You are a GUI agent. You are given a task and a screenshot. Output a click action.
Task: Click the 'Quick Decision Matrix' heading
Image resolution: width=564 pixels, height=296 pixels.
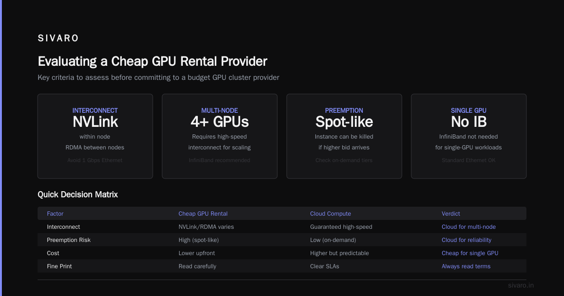(78, 195)
